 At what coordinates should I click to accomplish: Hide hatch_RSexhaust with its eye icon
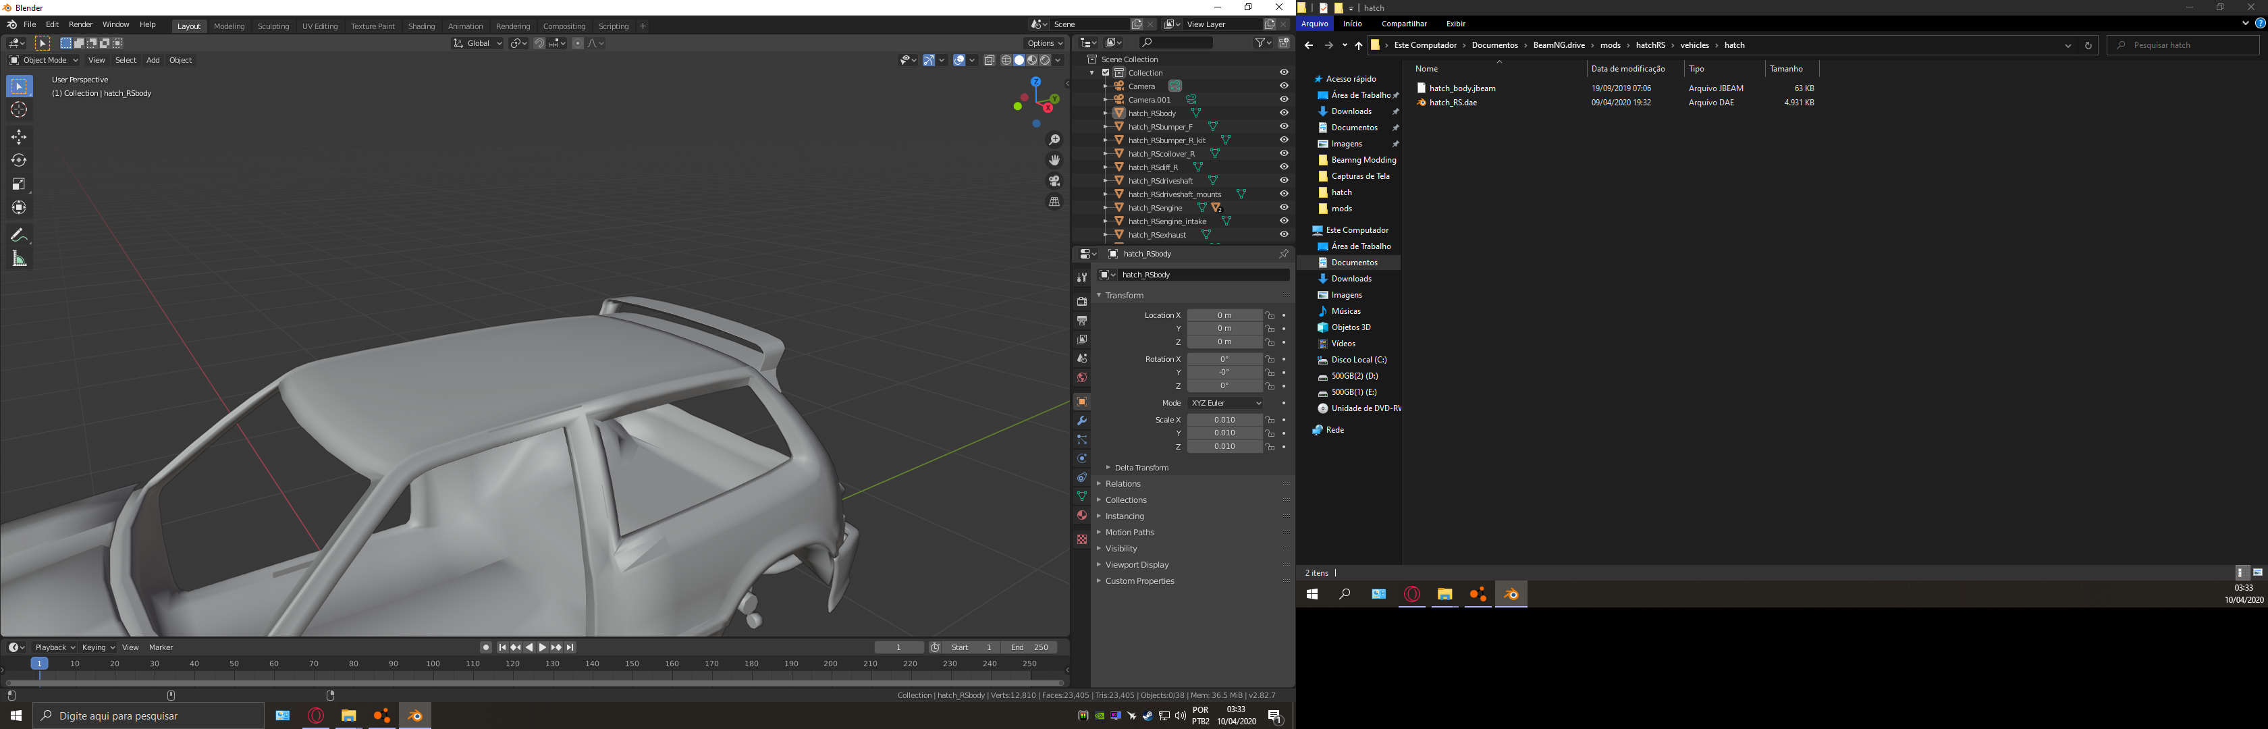click(x=1284, y=234)
